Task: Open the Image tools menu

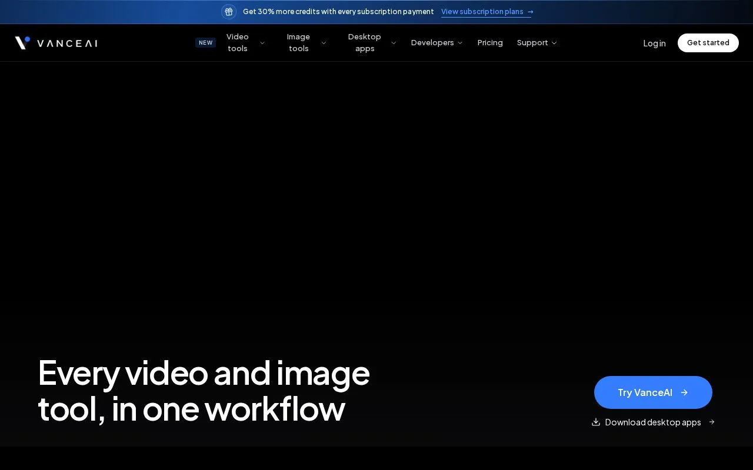Action: (298, 43)
